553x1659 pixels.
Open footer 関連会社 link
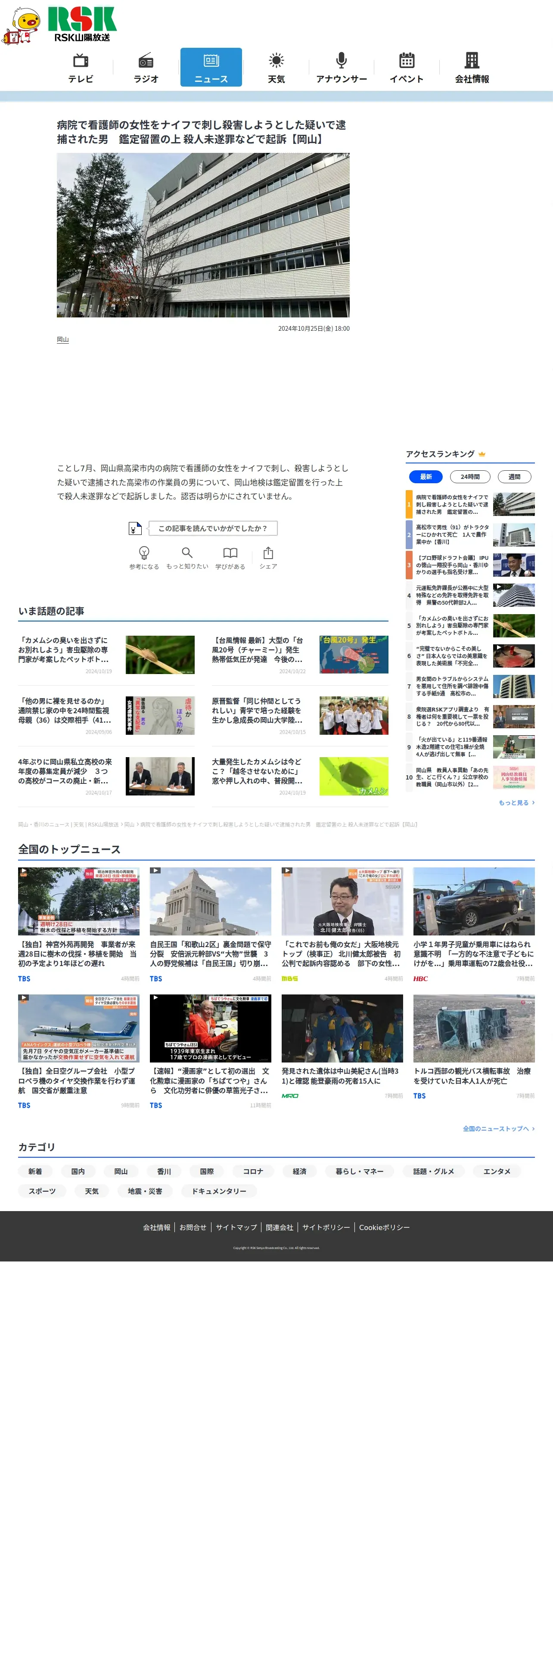click(280, 1227)
